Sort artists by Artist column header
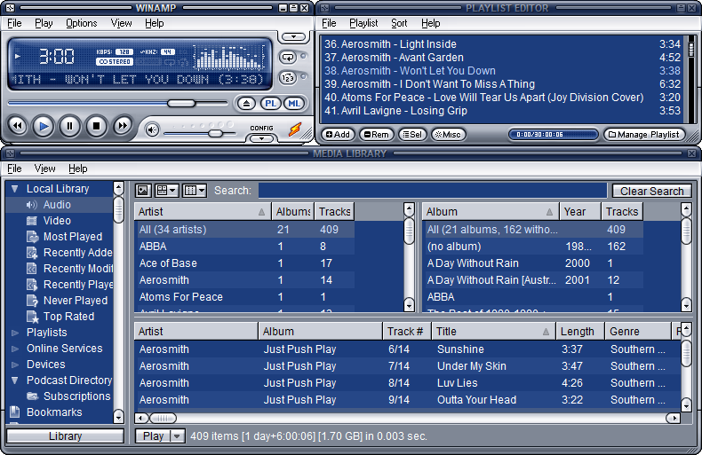This screenshot has width=702, height=455. (203, 211)
